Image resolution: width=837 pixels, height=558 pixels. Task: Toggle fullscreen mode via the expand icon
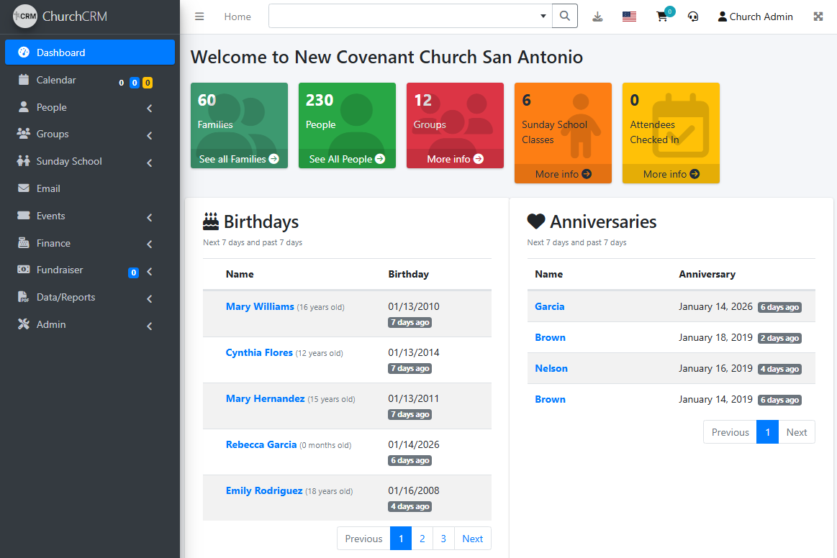818,16
